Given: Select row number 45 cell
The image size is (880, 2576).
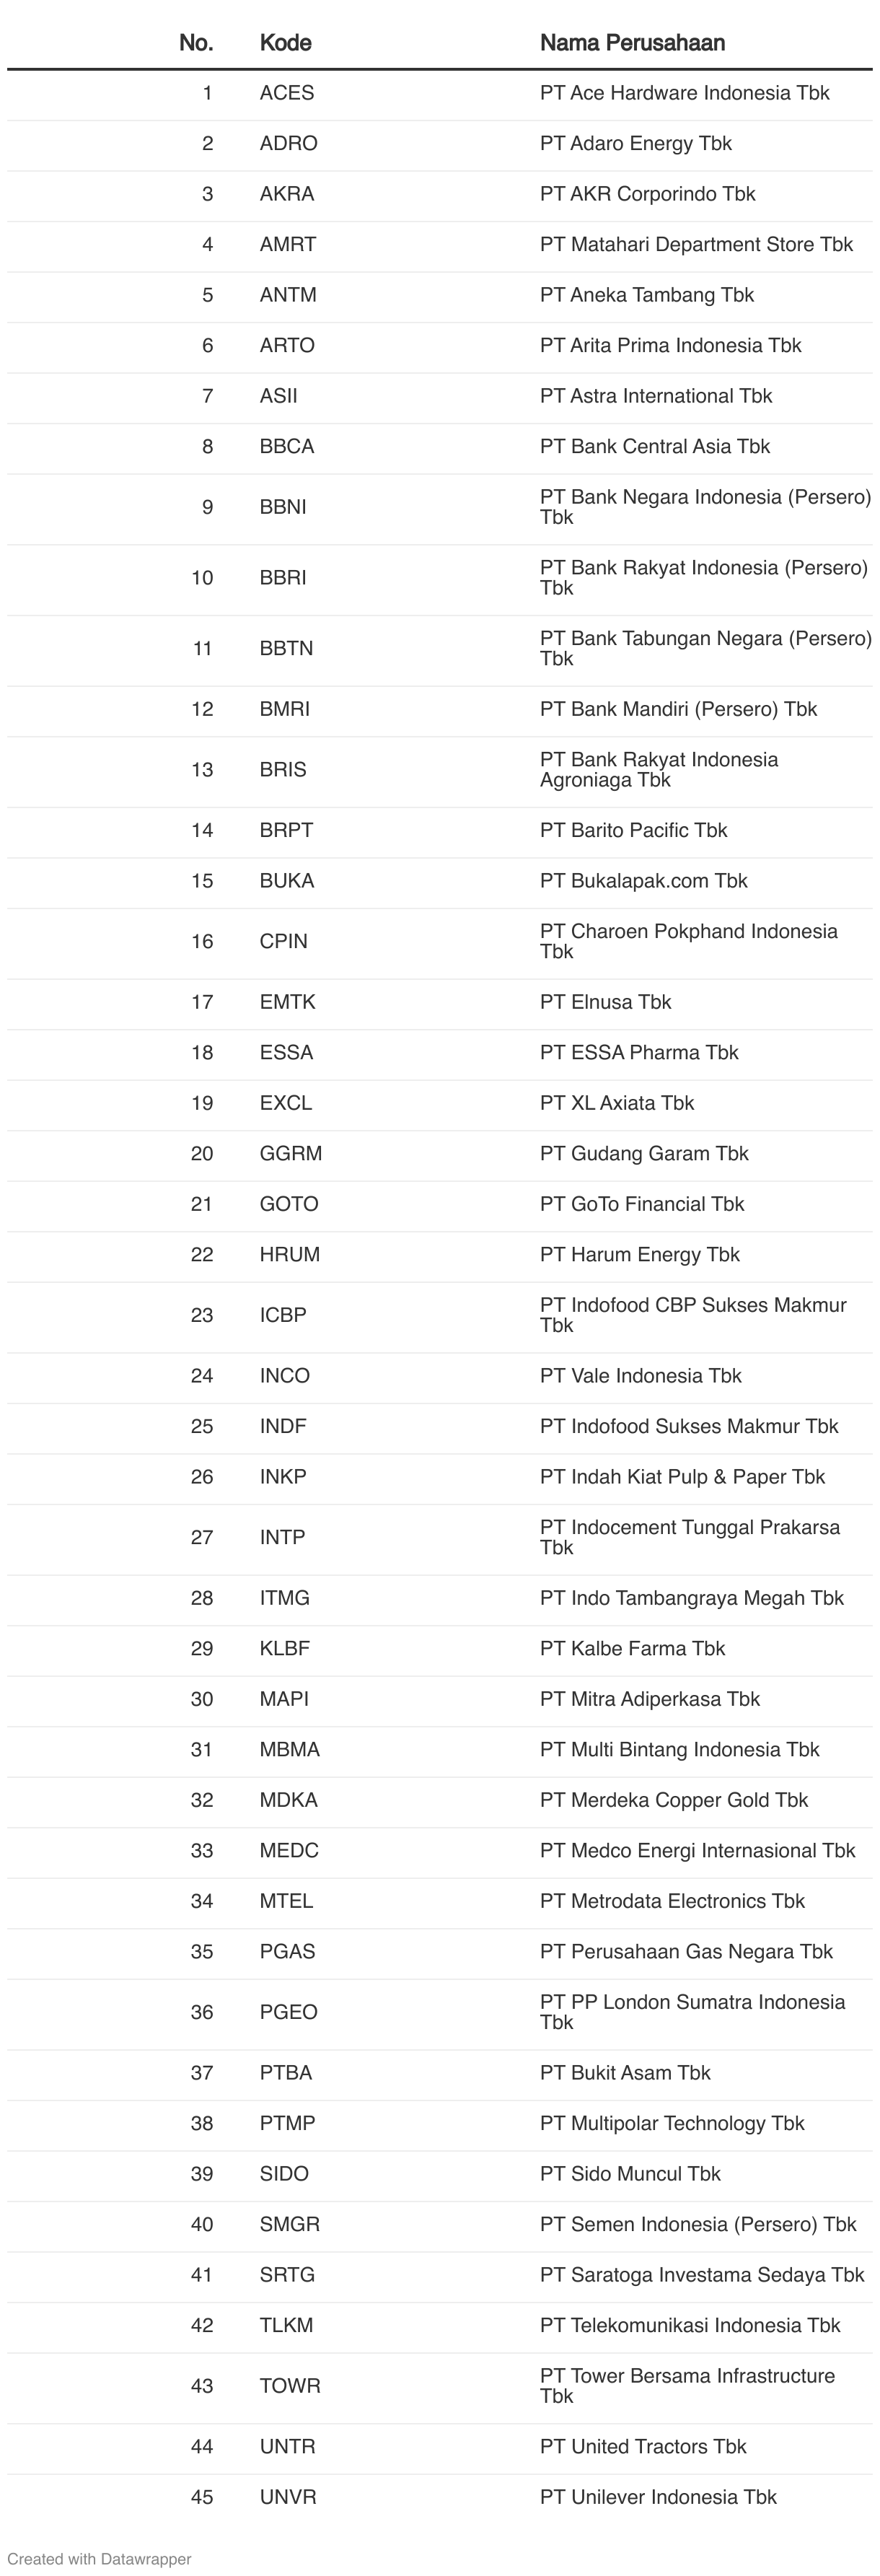Looking at the screenshot, I should tap(202, 2496).
